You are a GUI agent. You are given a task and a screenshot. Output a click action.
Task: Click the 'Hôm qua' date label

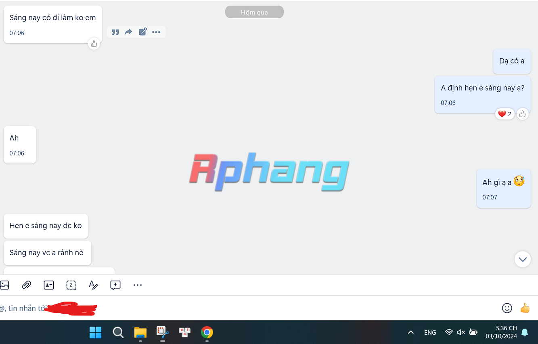[x=254, y=12]
